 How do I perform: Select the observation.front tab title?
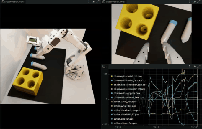click(x=14, y=2)
